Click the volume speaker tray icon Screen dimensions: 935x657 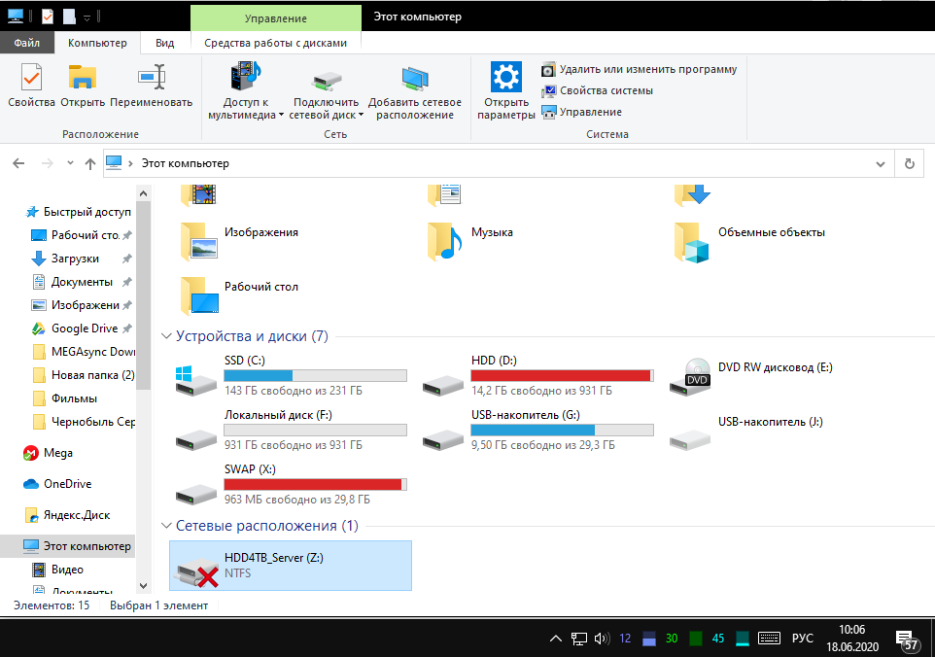[x=602, y=639]
